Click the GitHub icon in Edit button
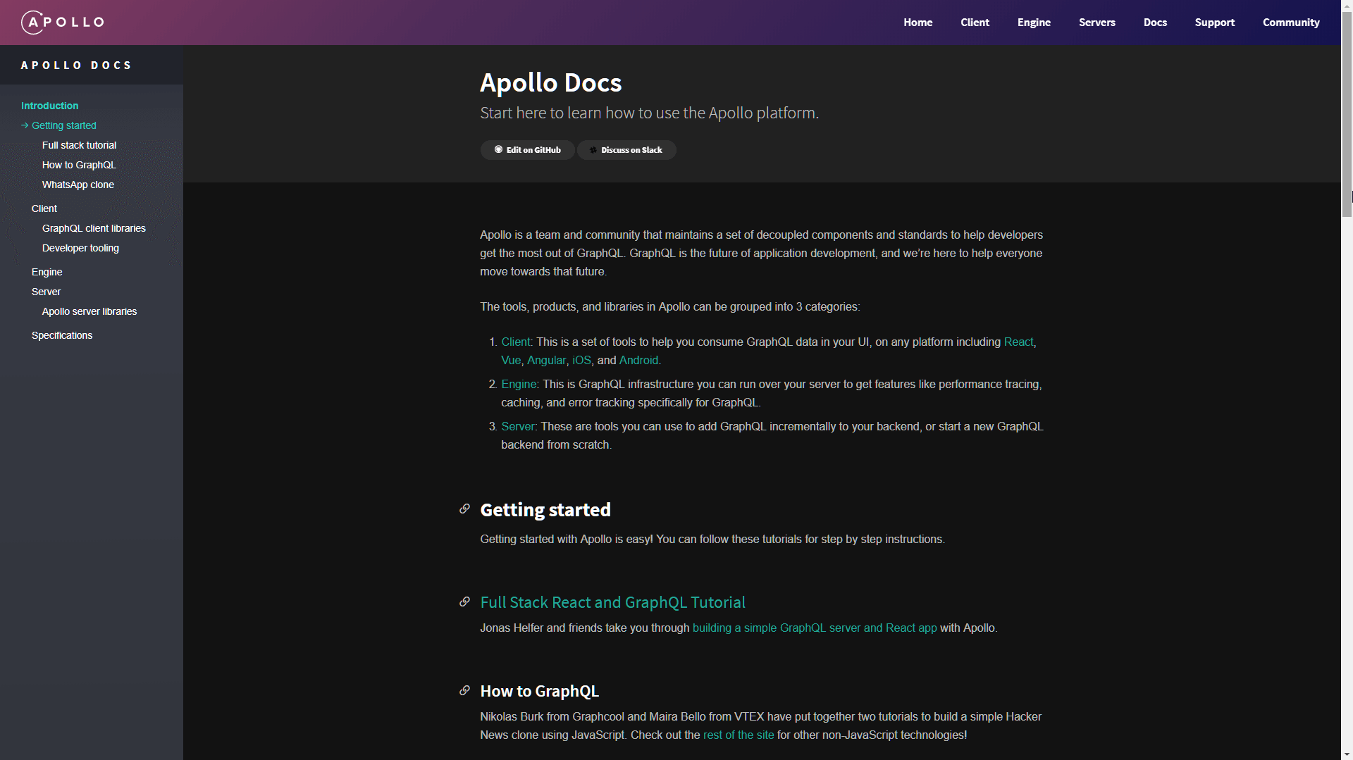This screenshot has height=760, width=1353. coord(498,149)
